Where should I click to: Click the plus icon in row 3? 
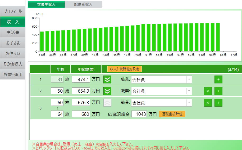(x=218, y=103)
